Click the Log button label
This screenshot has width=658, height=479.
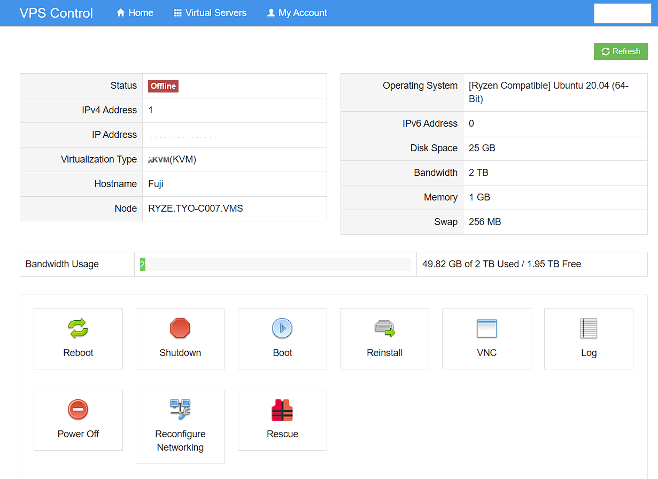[x=589, y=353]
